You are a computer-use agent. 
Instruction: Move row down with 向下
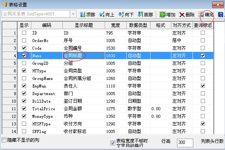point(126,14)
